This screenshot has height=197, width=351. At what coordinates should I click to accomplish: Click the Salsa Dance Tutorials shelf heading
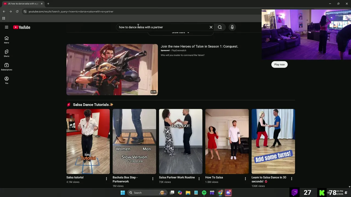coord(93,105)
